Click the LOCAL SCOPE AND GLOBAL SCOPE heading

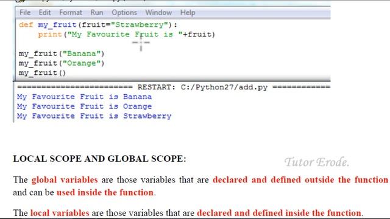pos(99,159)
